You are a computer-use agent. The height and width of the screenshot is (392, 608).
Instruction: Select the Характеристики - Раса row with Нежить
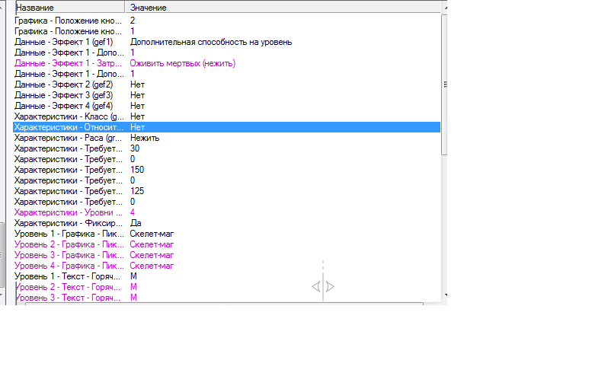[x=227, y=138]
